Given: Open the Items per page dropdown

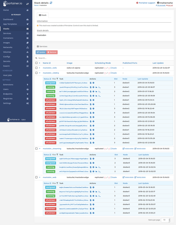Looking at the screenshot, I should click(x=165, y=220).
